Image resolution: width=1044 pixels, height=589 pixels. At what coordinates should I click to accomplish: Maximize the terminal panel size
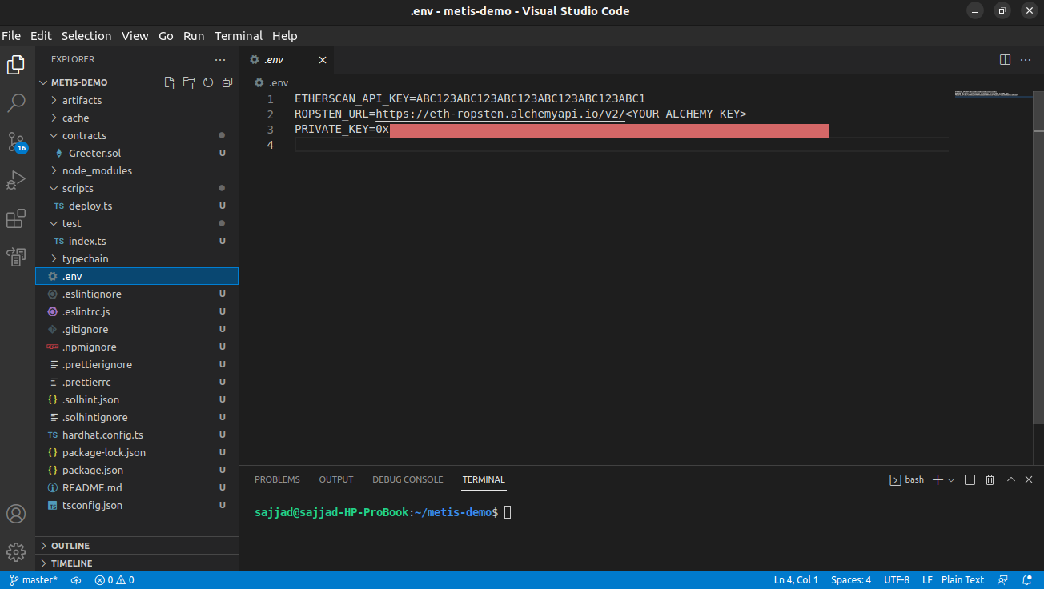(x=1010, y=479)
